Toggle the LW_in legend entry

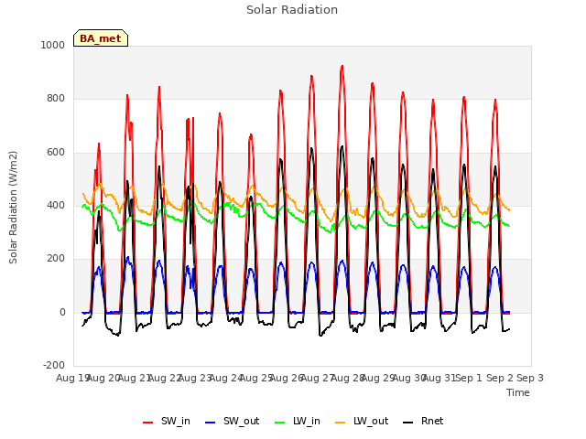click(298, 422)
